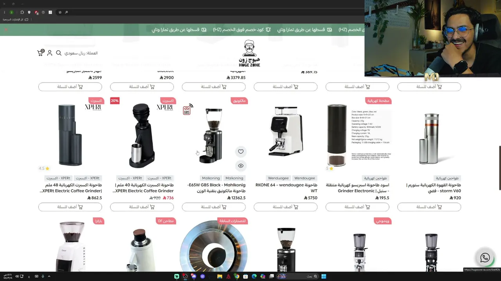The image size is (501, 281).
Task: Open the green browser profile avatar
Action: tap(11, 12)
